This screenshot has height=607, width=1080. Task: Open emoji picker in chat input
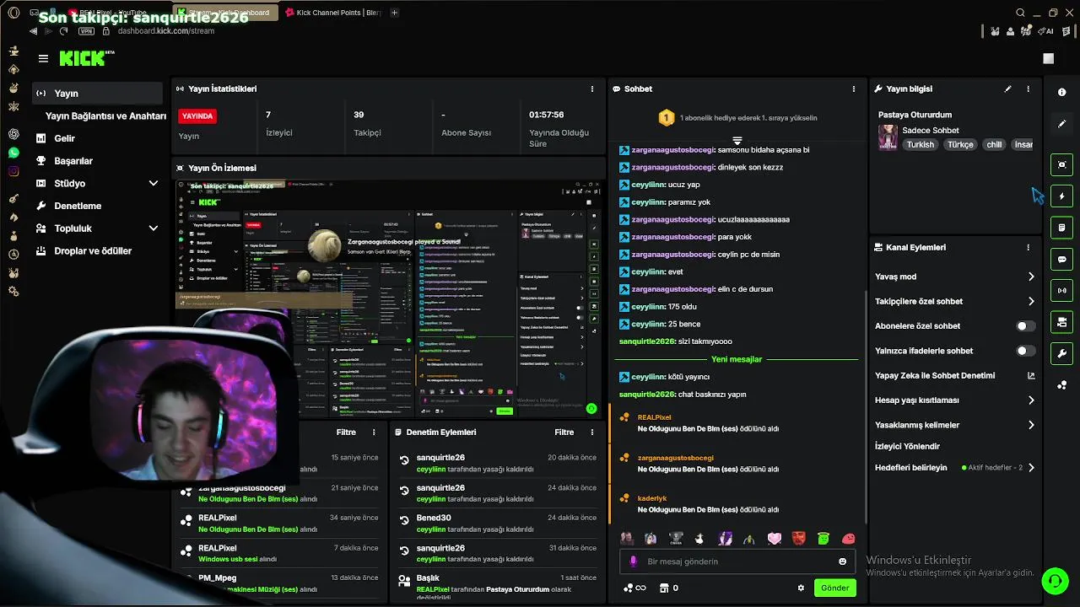(x=842, y=561)
